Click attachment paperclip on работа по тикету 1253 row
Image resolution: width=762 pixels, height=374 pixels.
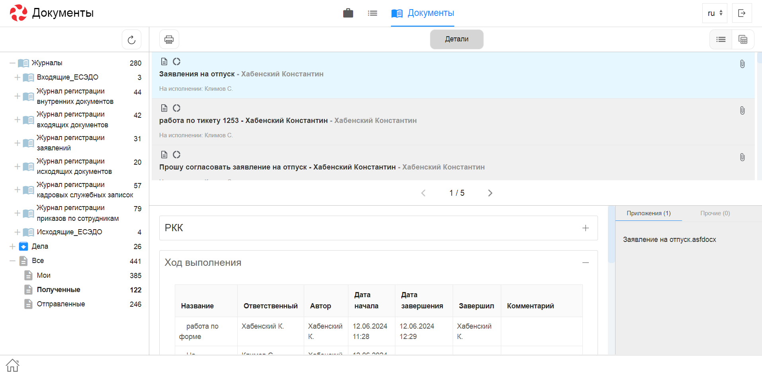click(x=742, y=111)
